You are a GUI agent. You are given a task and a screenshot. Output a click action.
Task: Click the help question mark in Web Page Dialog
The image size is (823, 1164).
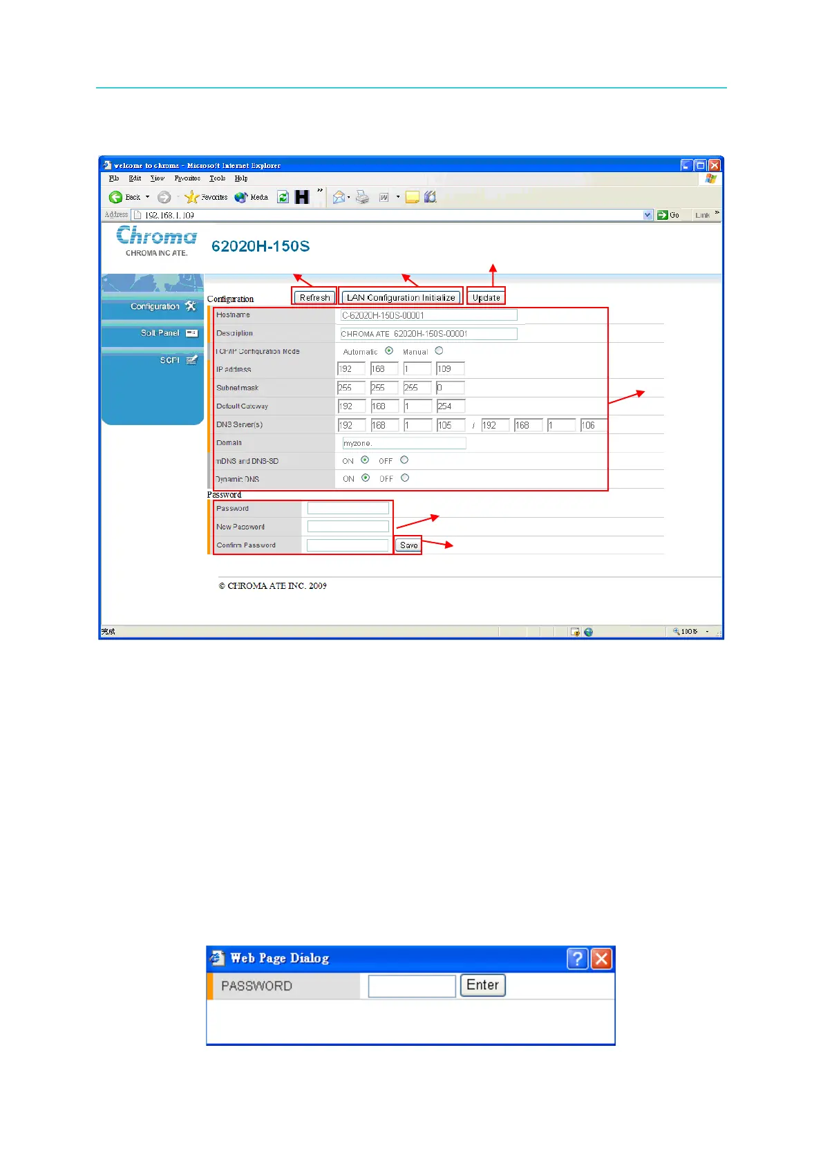point(577,959)
